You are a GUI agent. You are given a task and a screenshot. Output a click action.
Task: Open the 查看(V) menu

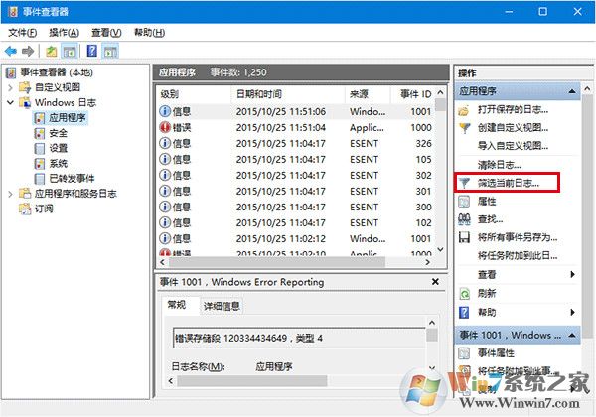point(106,33)
